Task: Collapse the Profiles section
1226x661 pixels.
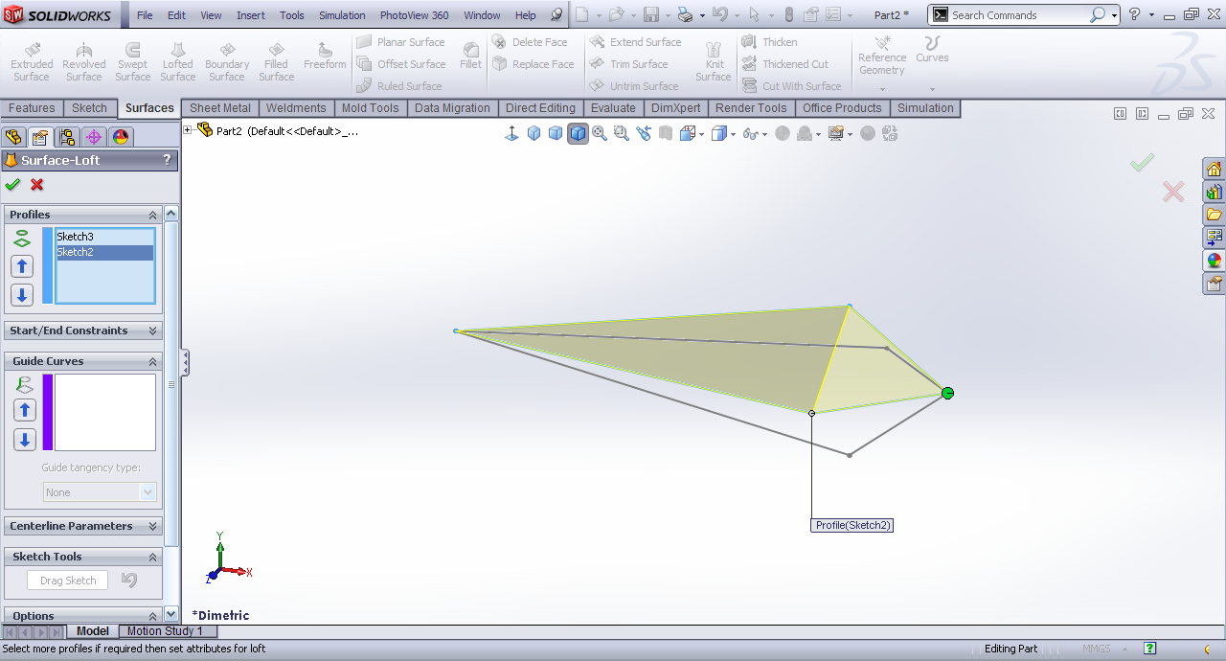Action: click(152, 216)
